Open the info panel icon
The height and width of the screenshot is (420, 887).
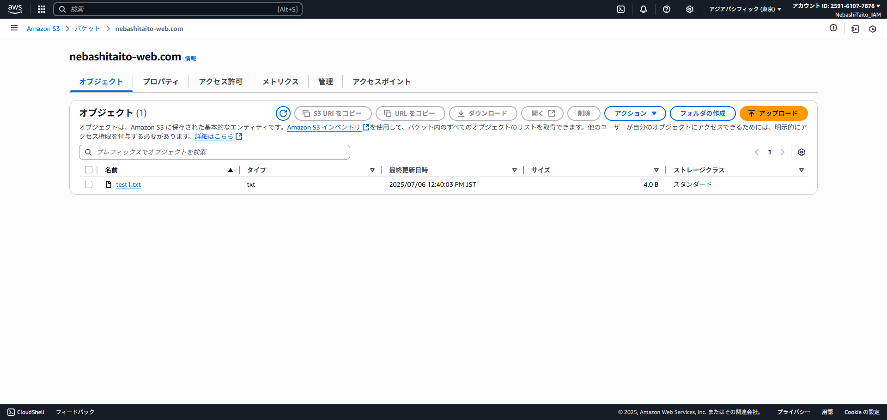833,28
